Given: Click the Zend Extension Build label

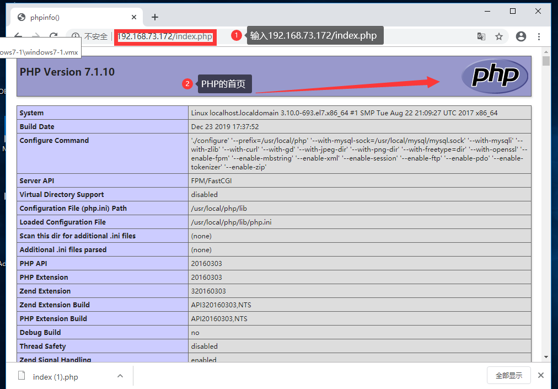Looking at the screenshot, I should coord(55,305).
